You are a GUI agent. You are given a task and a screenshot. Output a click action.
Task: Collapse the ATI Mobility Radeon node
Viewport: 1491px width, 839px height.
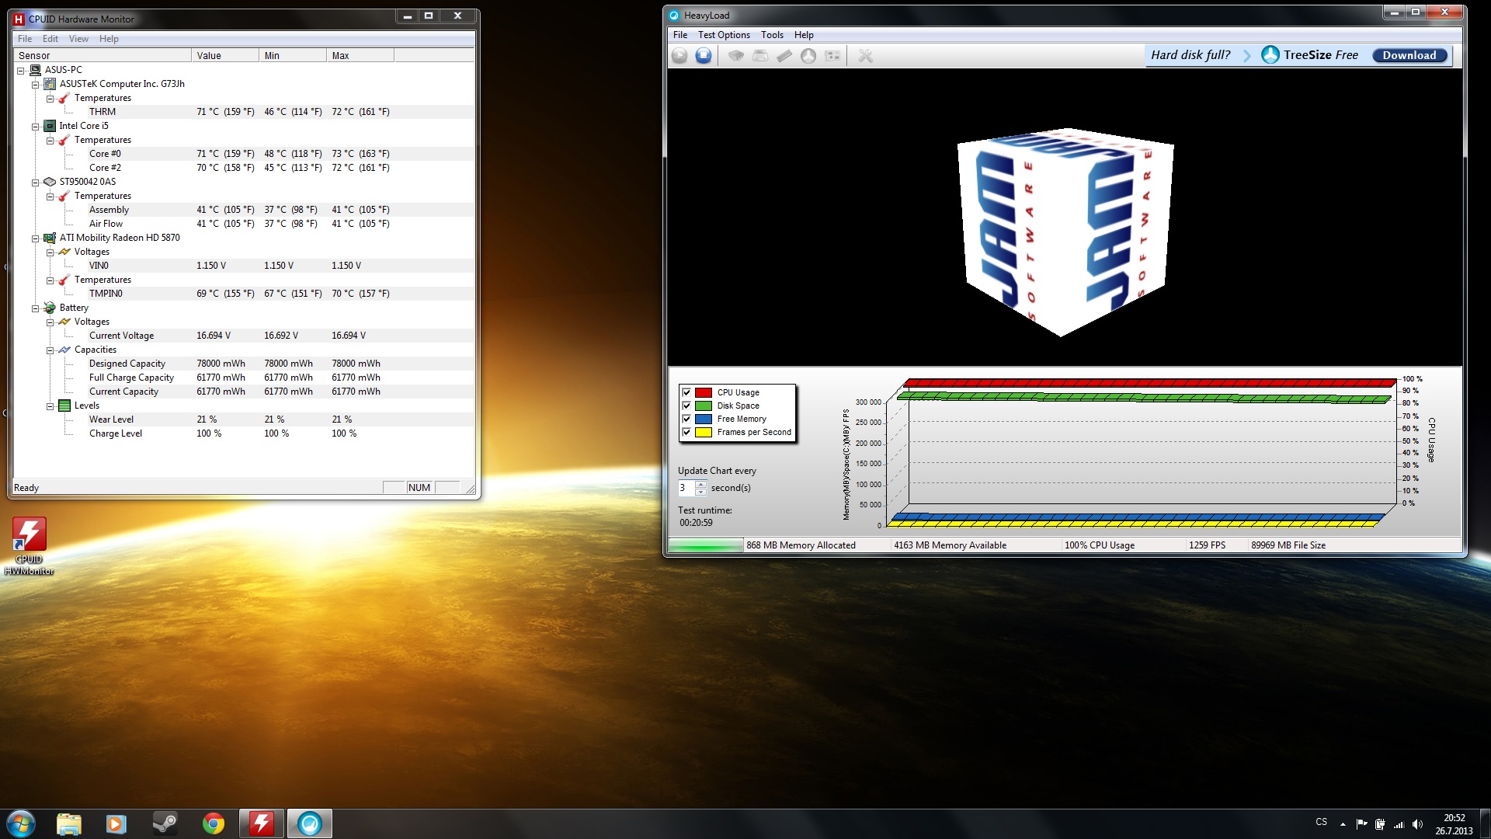click(x=36, y=238)
